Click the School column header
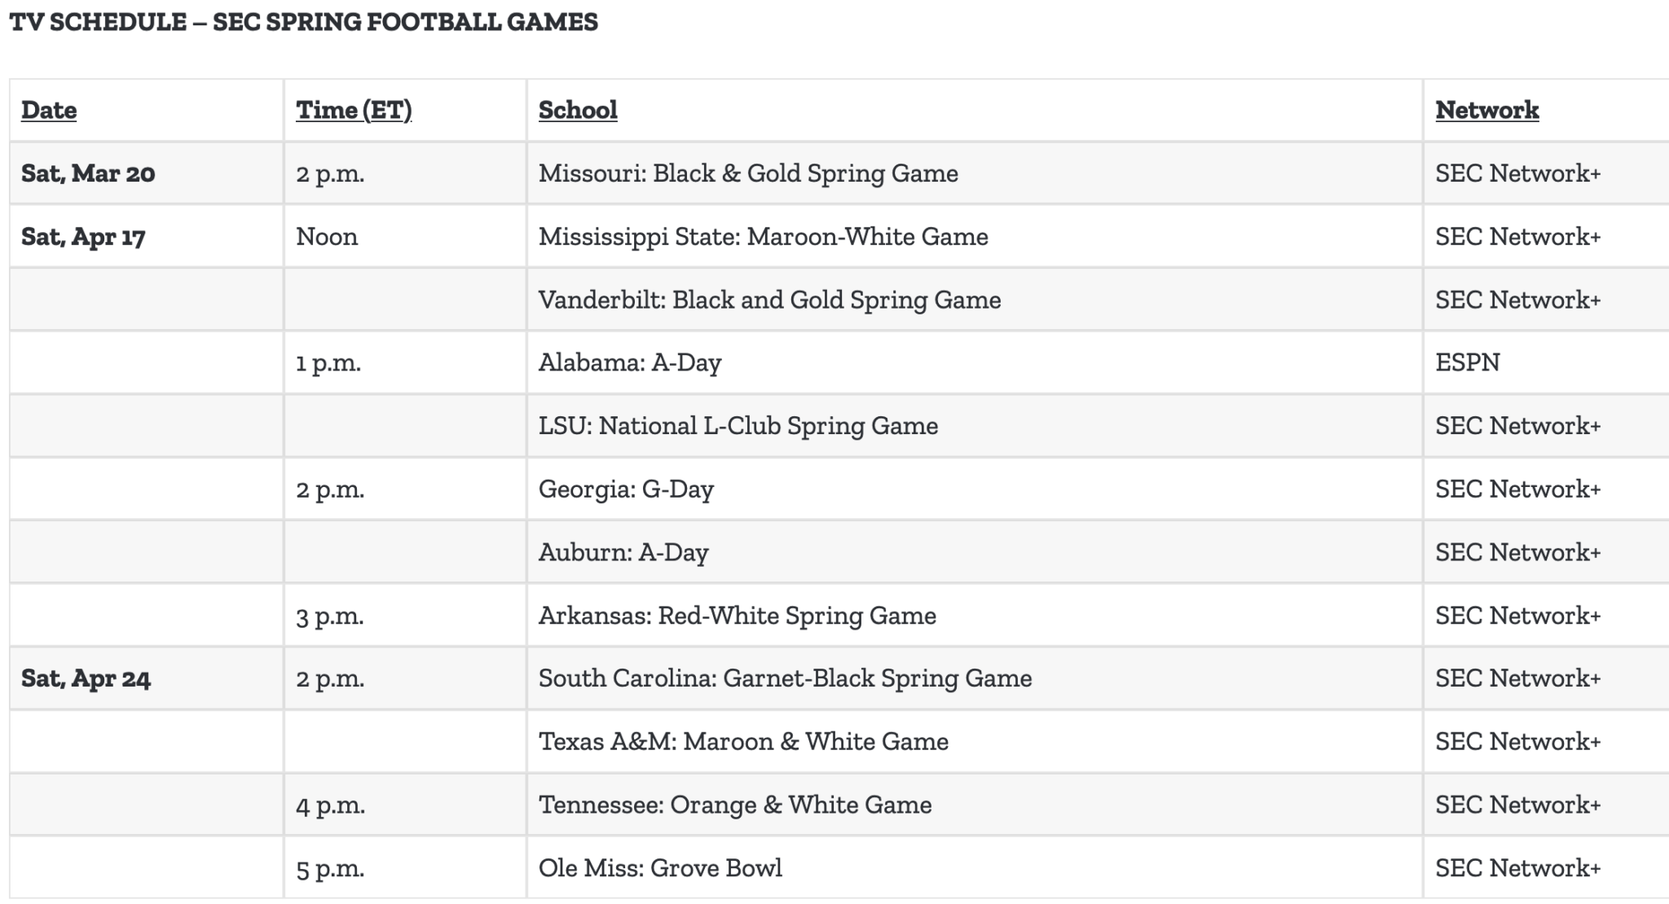Screen dimensions: 1669x904 (578, 110)
